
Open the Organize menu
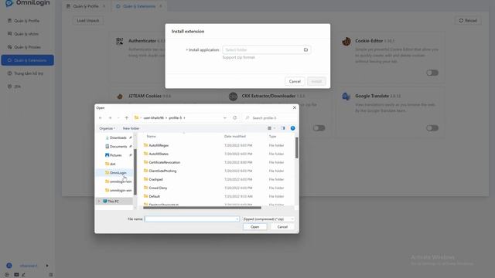pyautogui.click(x=107, y=128)
